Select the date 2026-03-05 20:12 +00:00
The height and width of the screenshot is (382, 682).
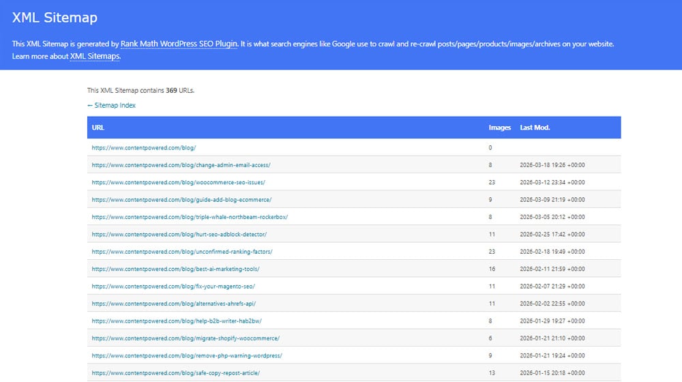552,217
